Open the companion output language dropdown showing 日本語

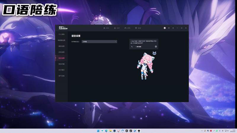(99, 42)
